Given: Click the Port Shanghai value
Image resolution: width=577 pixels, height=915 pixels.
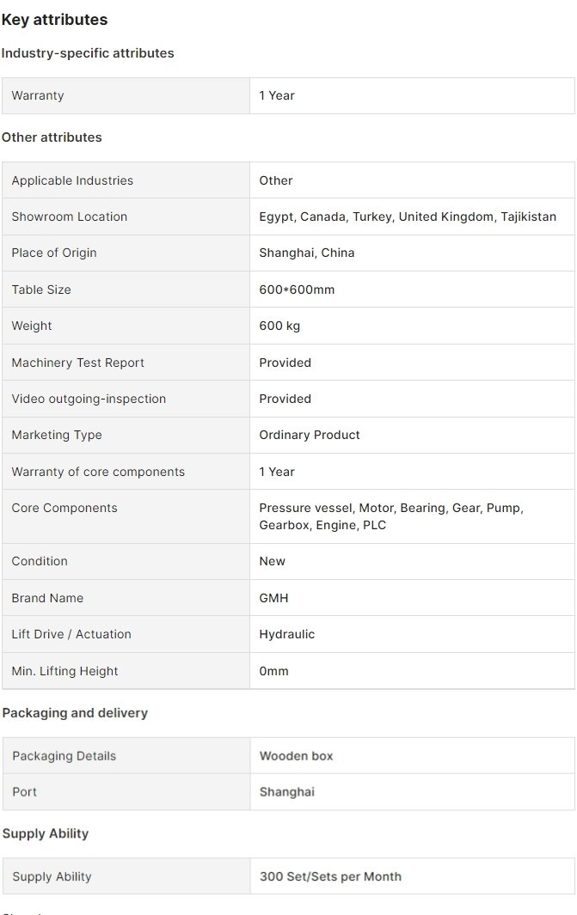Looking at the screenshot, I should (x=286, y=792).
